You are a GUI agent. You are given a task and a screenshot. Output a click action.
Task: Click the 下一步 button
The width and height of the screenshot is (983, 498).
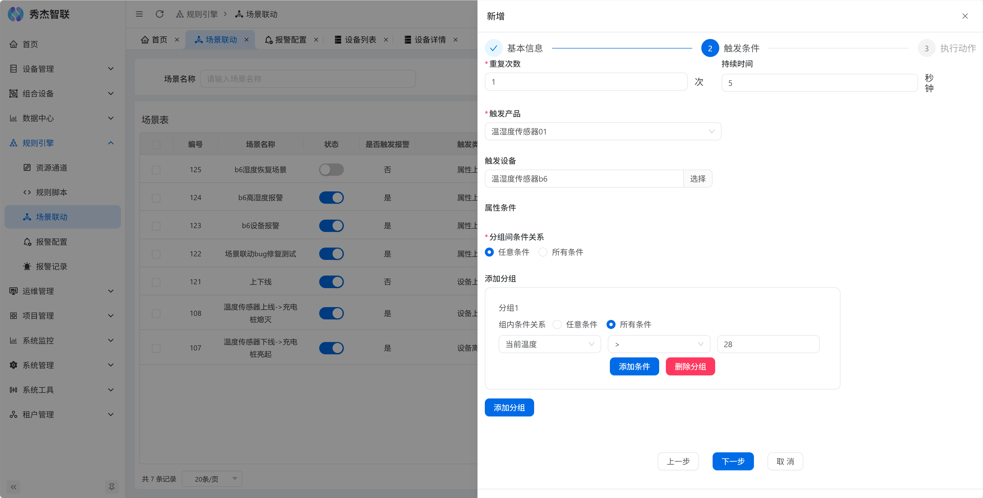click(733, 461)
